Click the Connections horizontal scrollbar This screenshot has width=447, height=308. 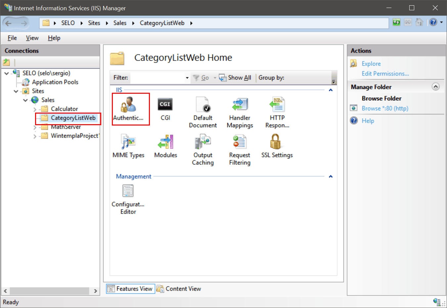(50, 291)
